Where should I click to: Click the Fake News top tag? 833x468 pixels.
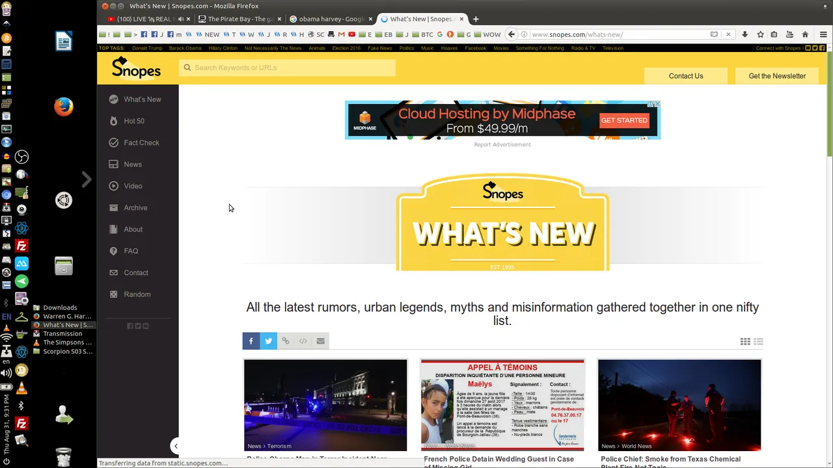point(380,48)
